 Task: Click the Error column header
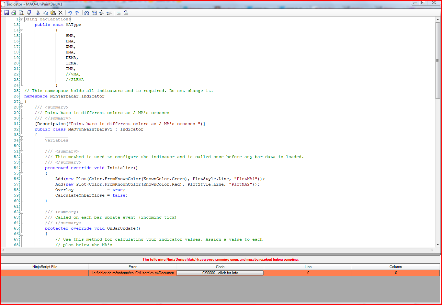tap(132, 267)
